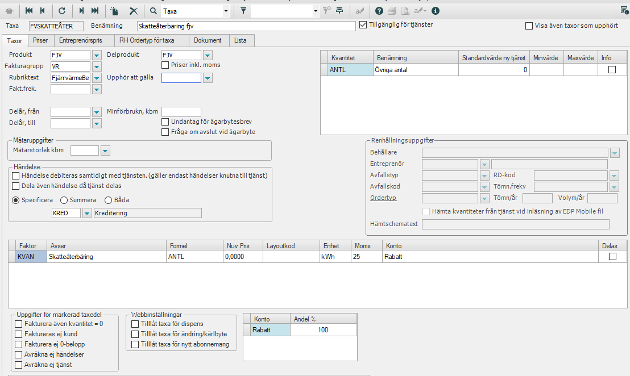Click the Faktor column header

pyautogui.click(x=31, y=246)
